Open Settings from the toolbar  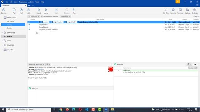click(x=195, y=11)
